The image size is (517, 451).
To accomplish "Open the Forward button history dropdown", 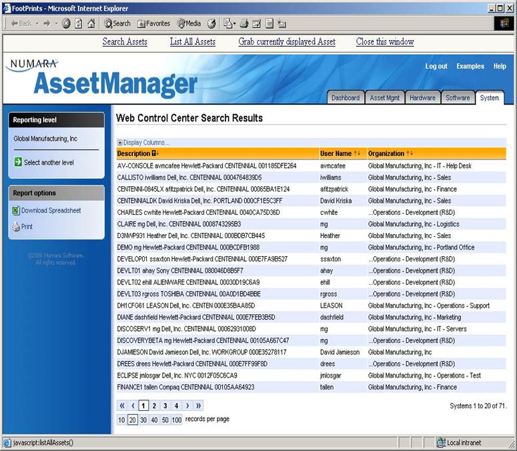I will (x=57, y=24).
